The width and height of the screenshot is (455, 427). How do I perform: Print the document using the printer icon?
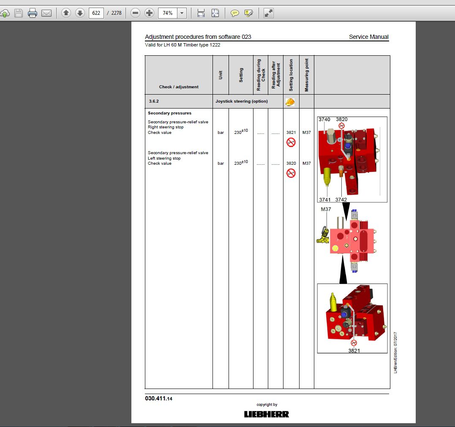pyautogui.click(x=33, y=13)
